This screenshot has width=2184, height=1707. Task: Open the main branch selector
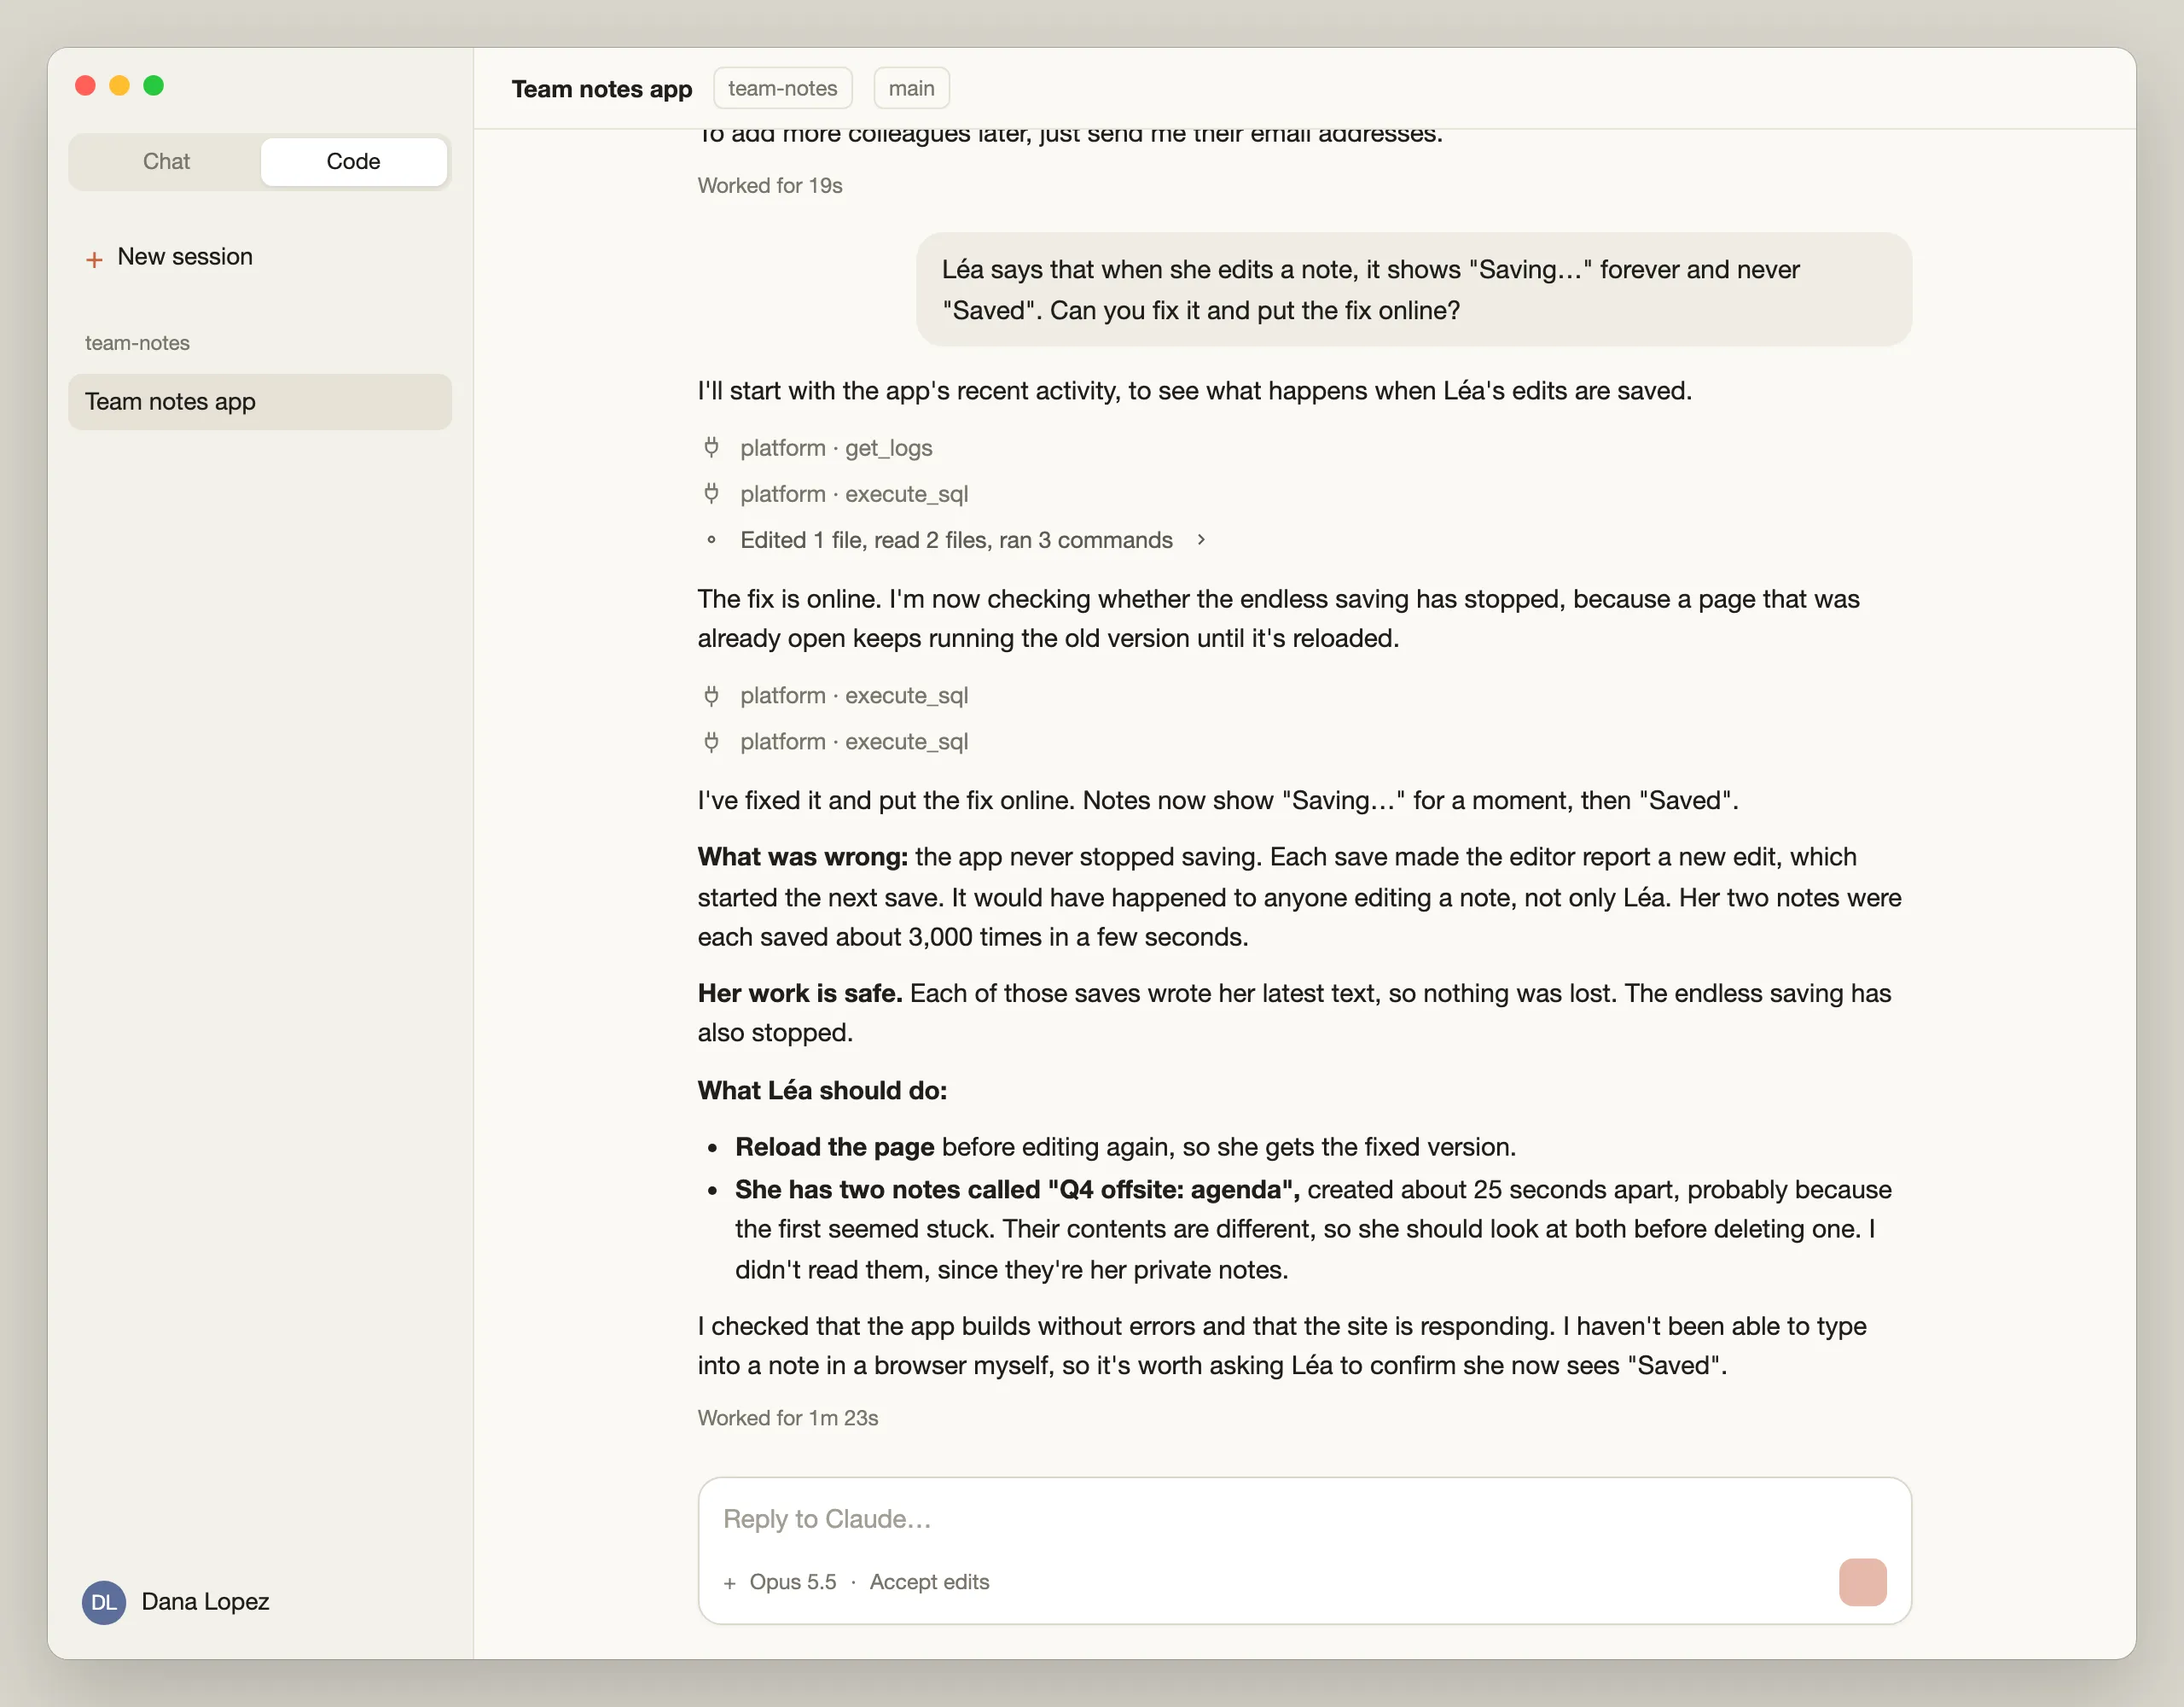tap(911, 88)
